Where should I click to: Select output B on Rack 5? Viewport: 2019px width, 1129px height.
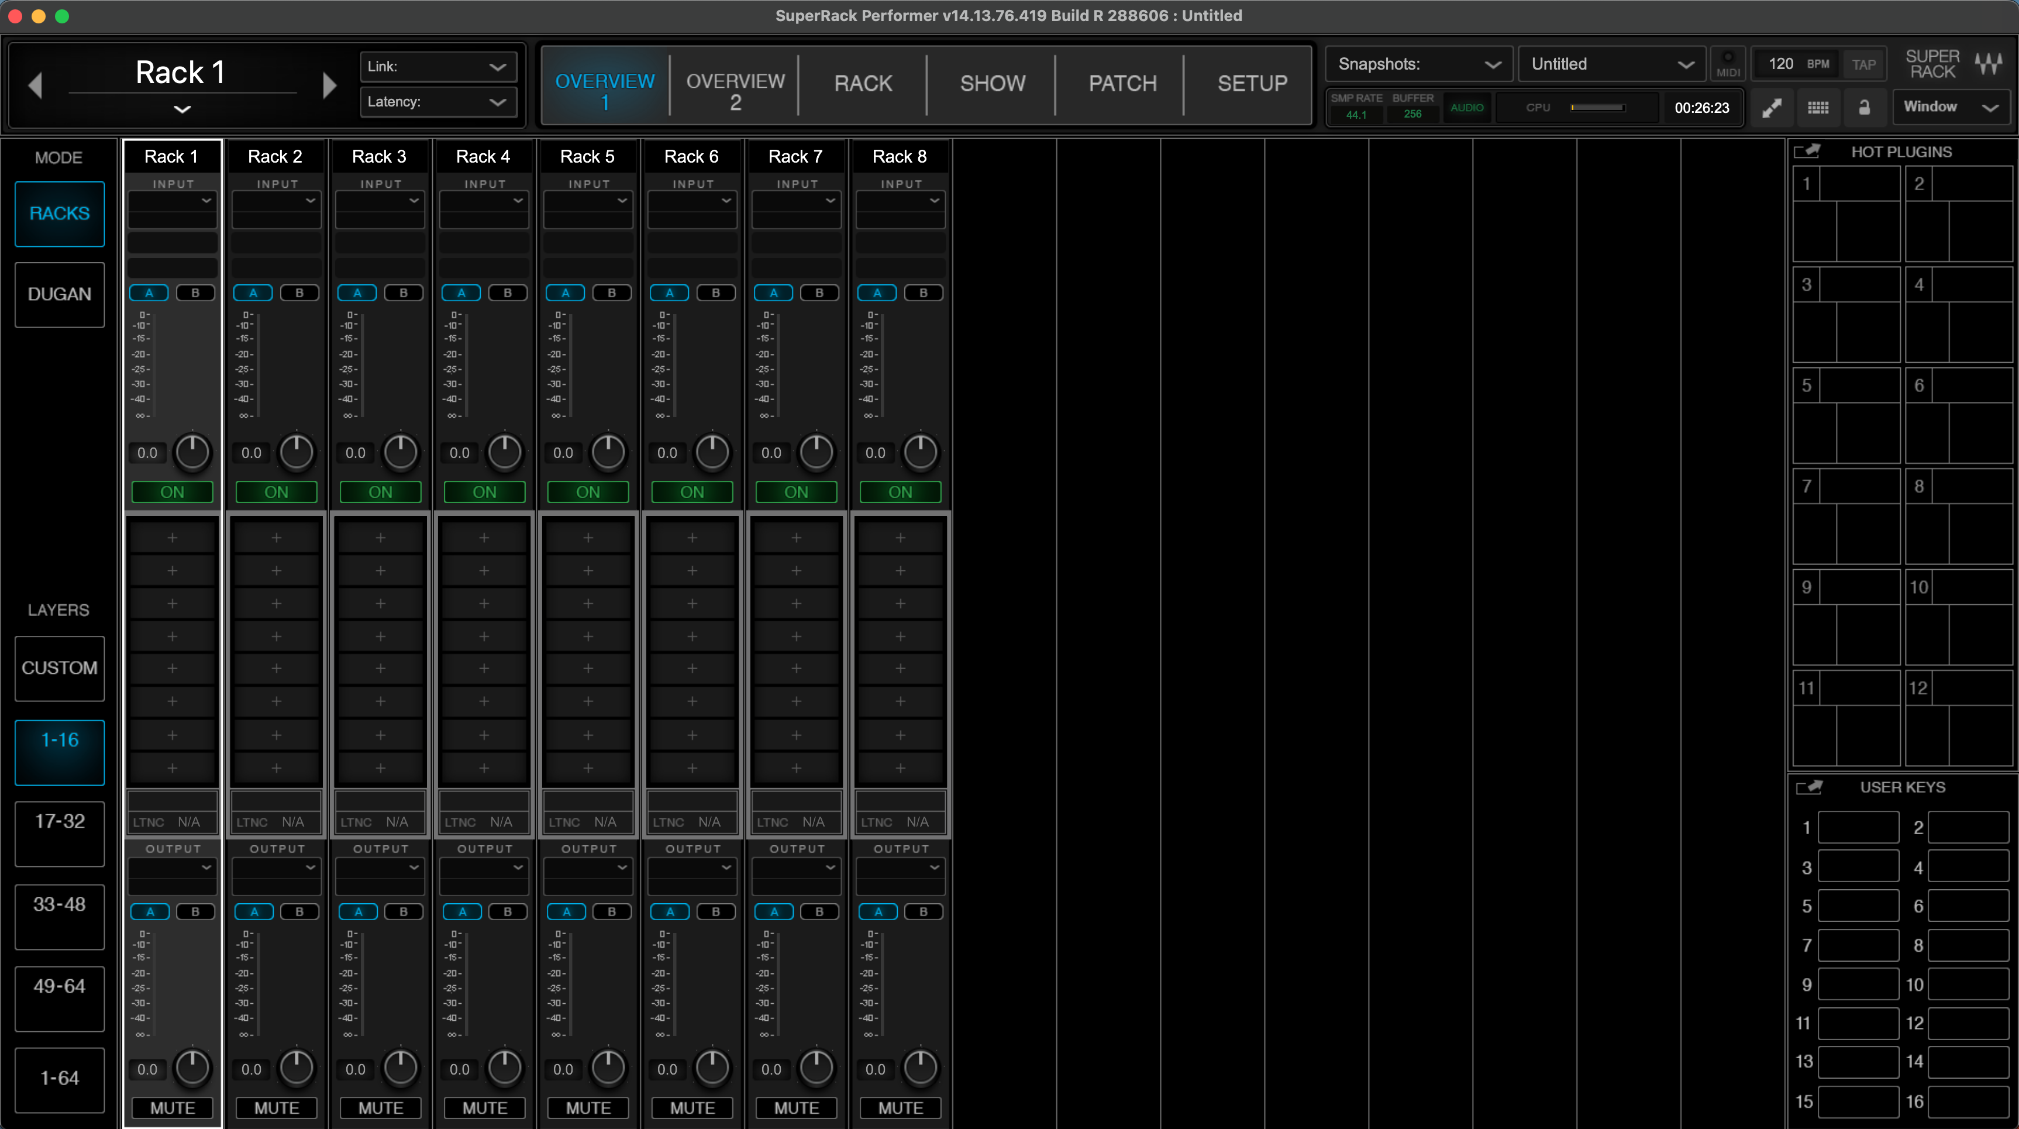tap(611, 912)
